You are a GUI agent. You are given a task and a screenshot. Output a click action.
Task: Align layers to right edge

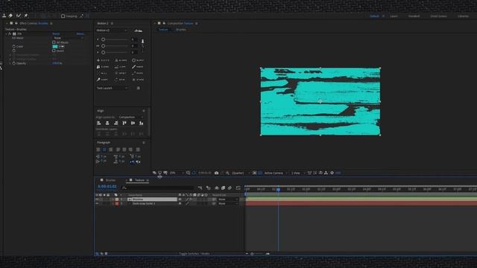pos(116,123)
